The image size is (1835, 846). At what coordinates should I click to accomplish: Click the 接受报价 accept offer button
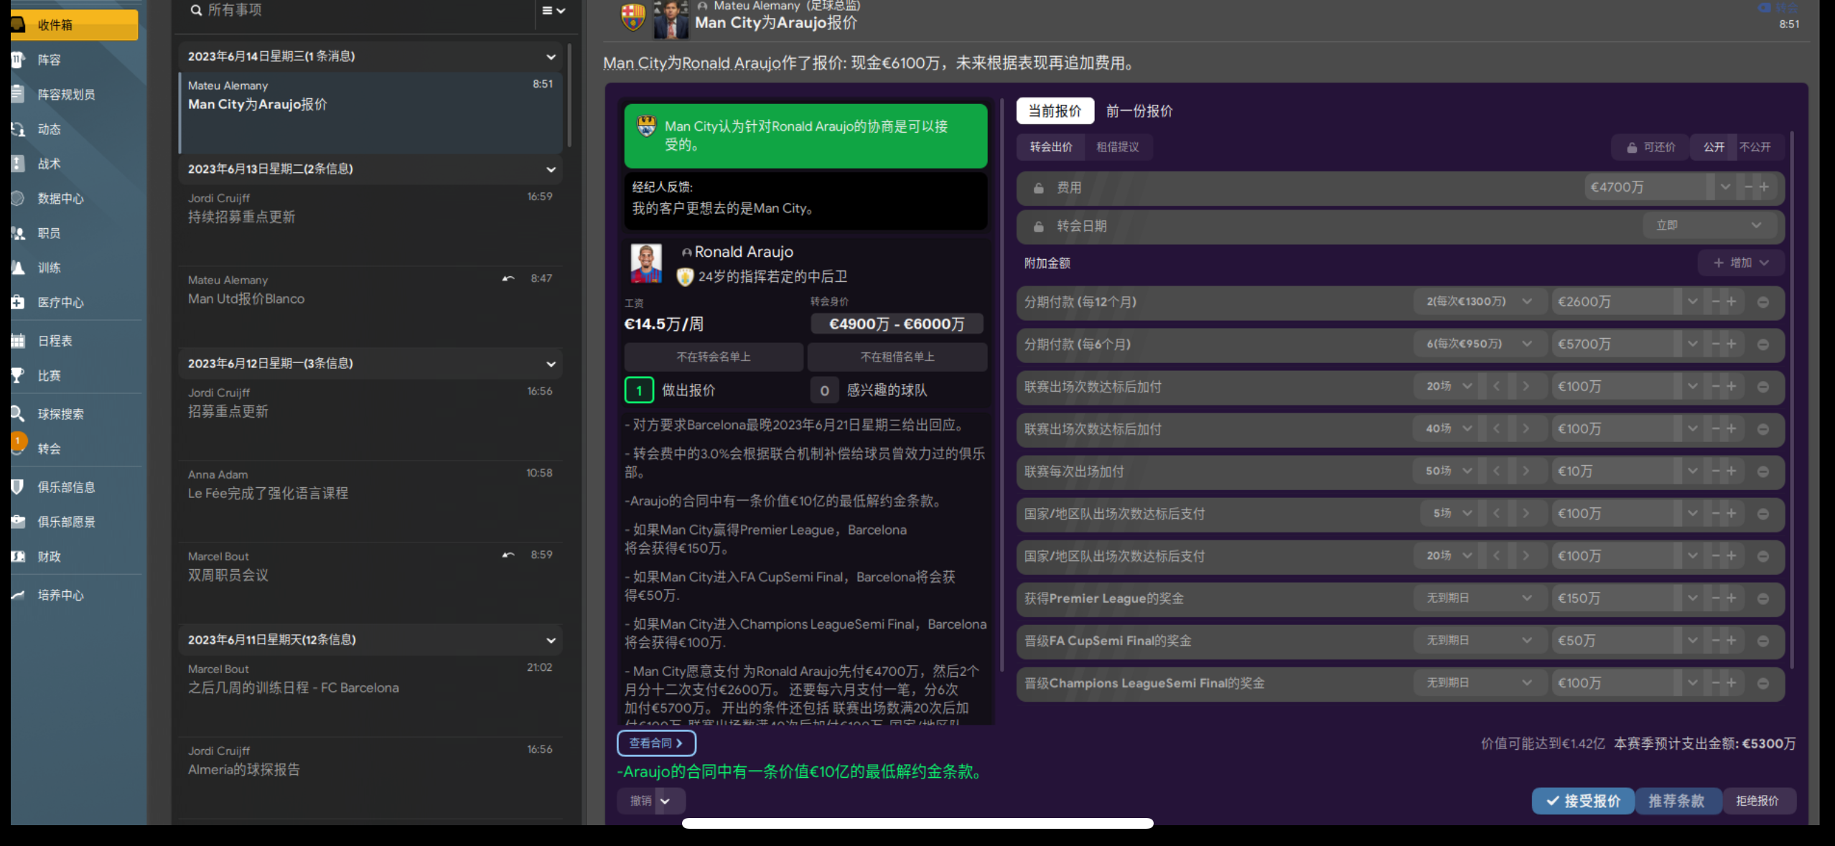pos(1583,801)
